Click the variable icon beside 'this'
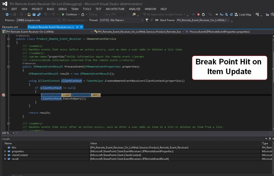This screenshot has height=176, width=274. [x=9, y=147]
